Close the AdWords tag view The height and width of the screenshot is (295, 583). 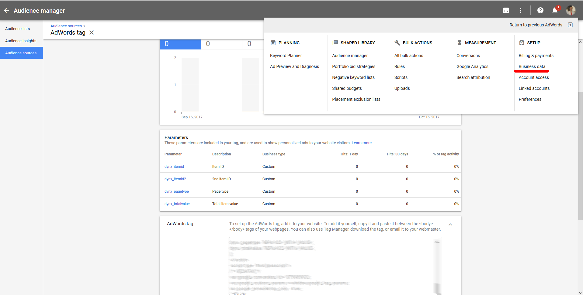pos(92,32)
